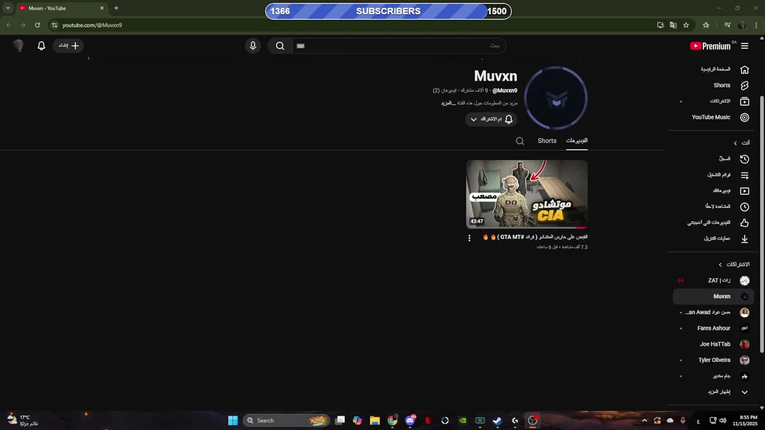The height and width of the screenshot is (430, 765).
Task: Click the @Muvxn9 channel handle
Action: tap(505, 91)
